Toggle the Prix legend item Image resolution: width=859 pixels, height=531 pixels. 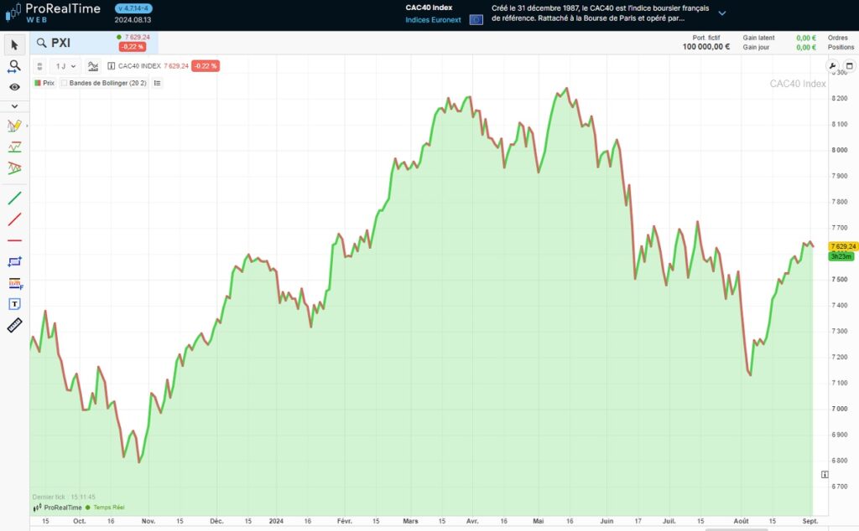coord(49,83)
